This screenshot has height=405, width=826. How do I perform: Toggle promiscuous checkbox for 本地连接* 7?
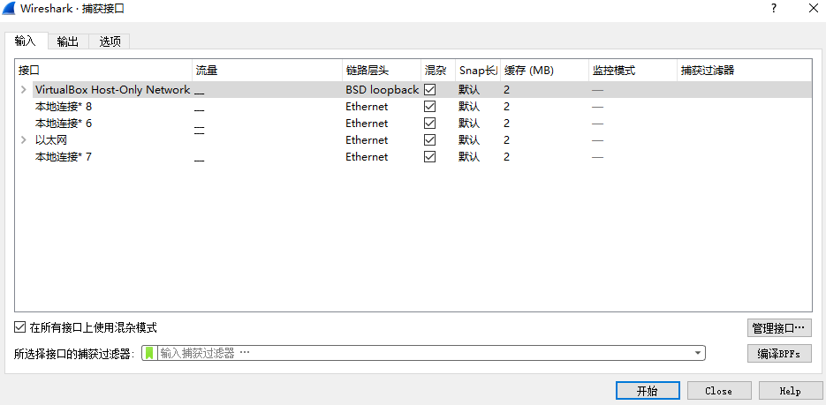click(x=430, y=157)
